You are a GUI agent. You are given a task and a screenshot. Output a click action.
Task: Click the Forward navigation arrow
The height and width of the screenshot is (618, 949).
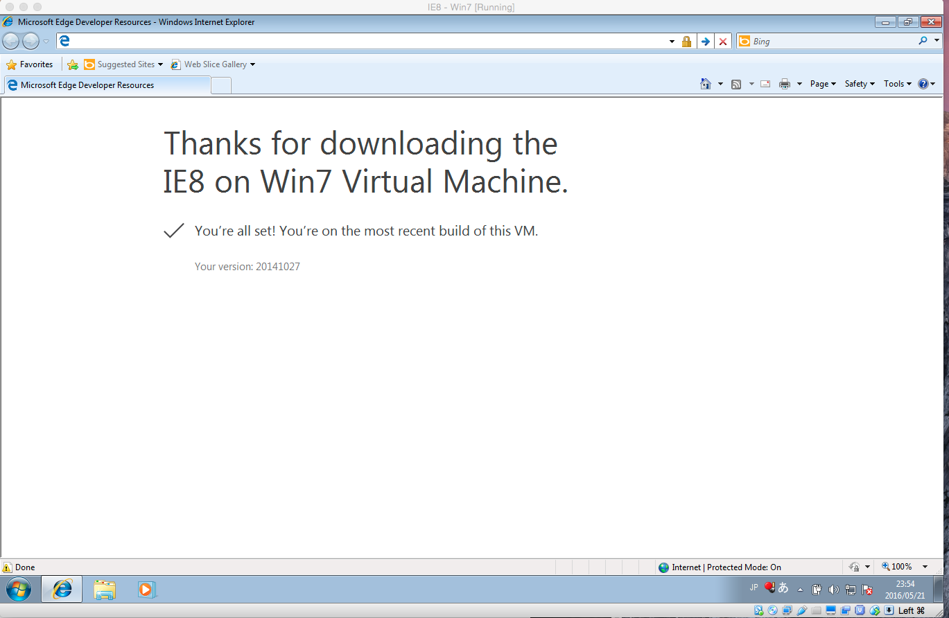[31, 41]
